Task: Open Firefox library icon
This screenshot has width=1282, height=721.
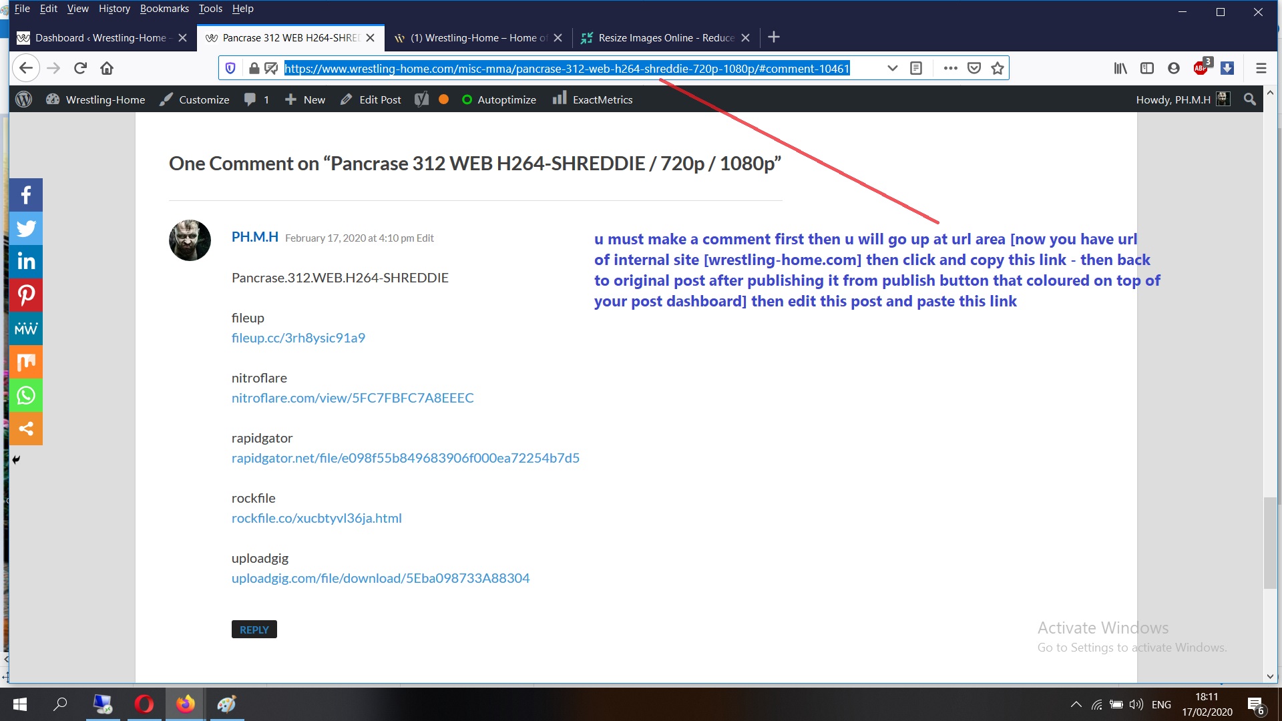Action: click(1120, 68)
